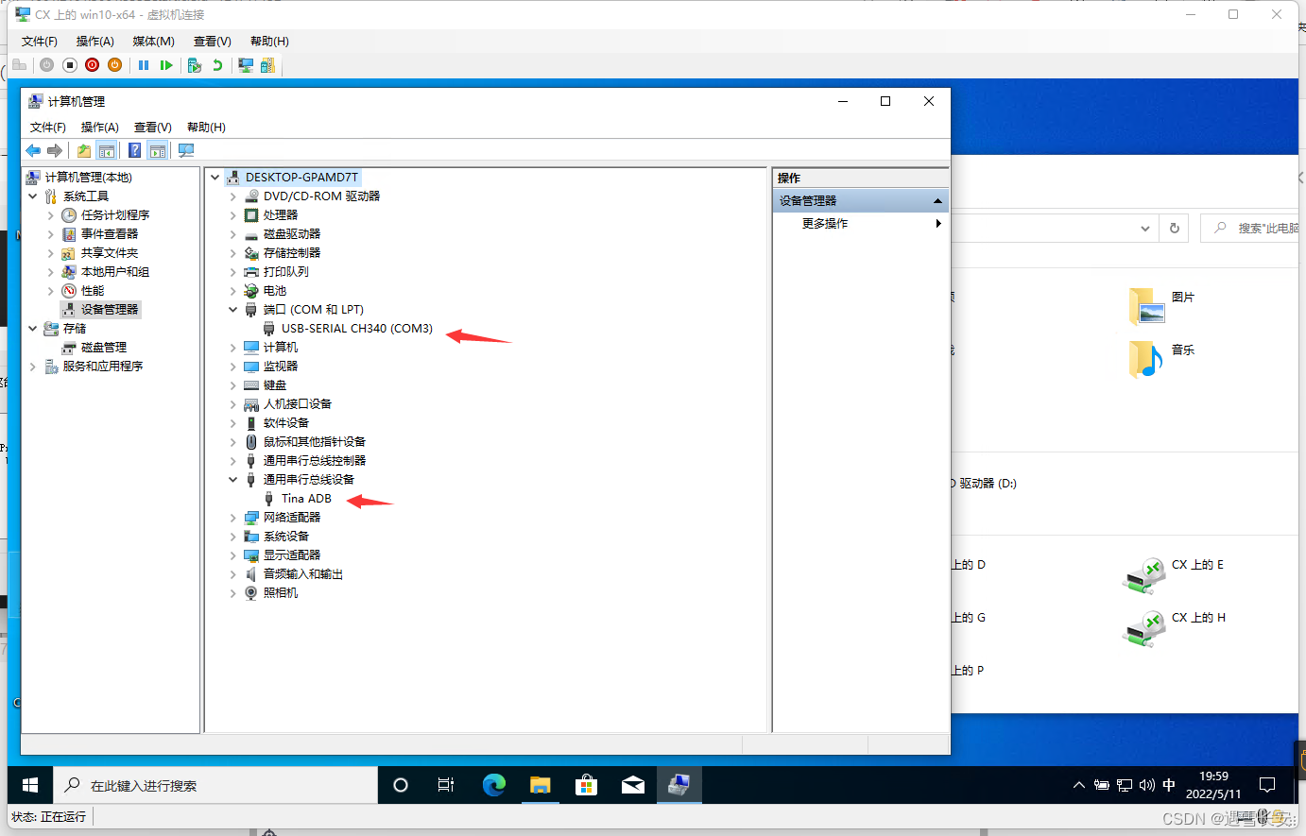Click 音频输入和输出 category
1306x836 pixels.
click(x=303, y=574)
